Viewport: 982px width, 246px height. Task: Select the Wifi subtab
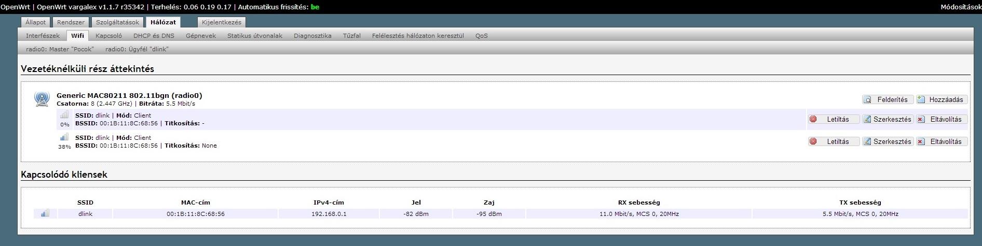coord(77,36)
